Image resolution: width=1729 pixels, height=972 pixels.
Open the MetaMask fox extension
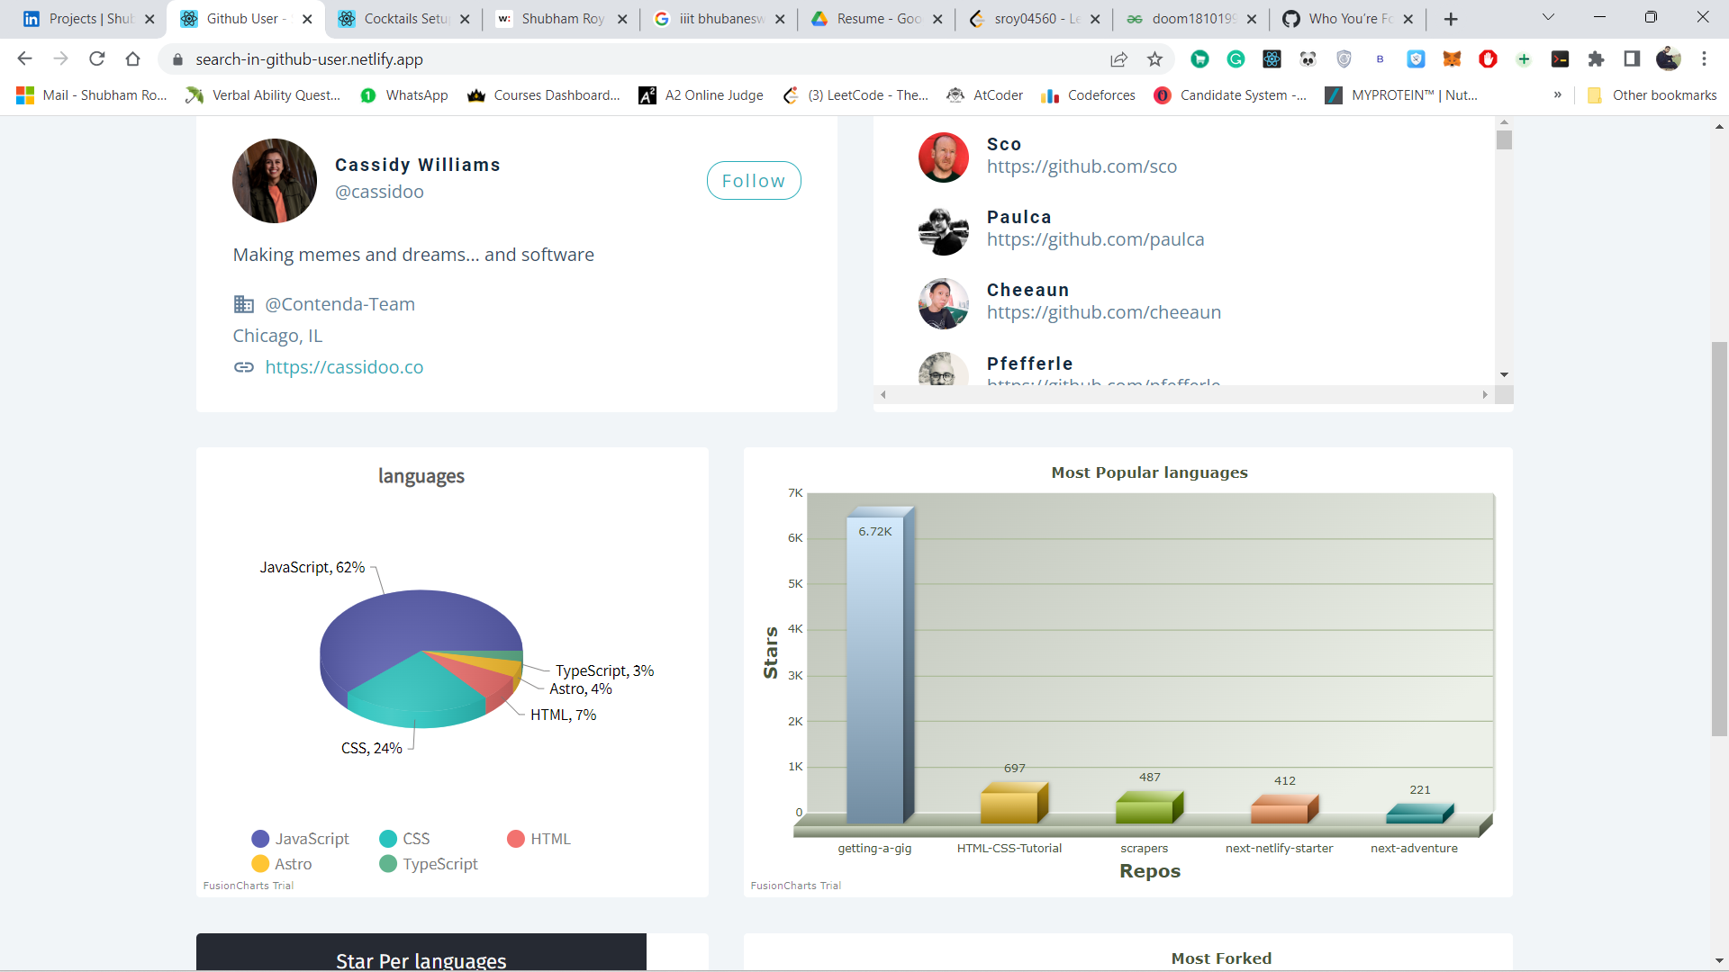(x=1452, y=58)
